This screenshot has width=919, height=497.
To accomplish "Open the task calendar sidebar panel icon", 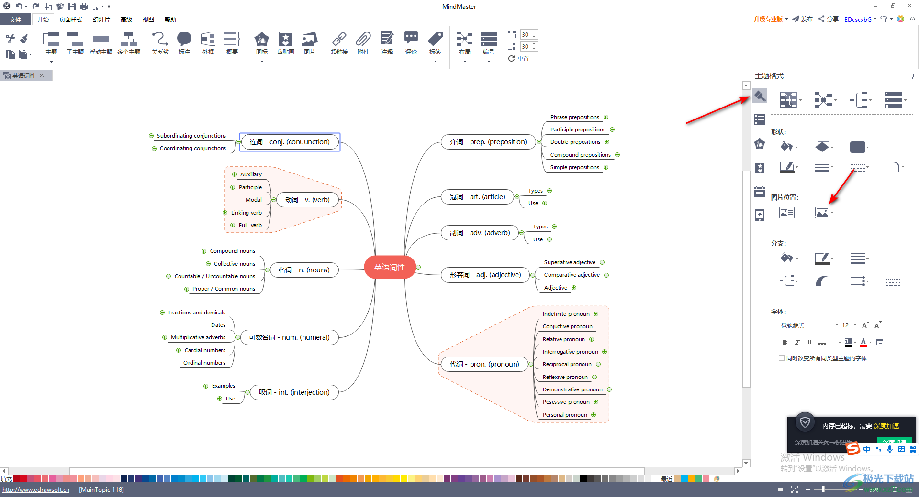I will (x=760, y=191).
